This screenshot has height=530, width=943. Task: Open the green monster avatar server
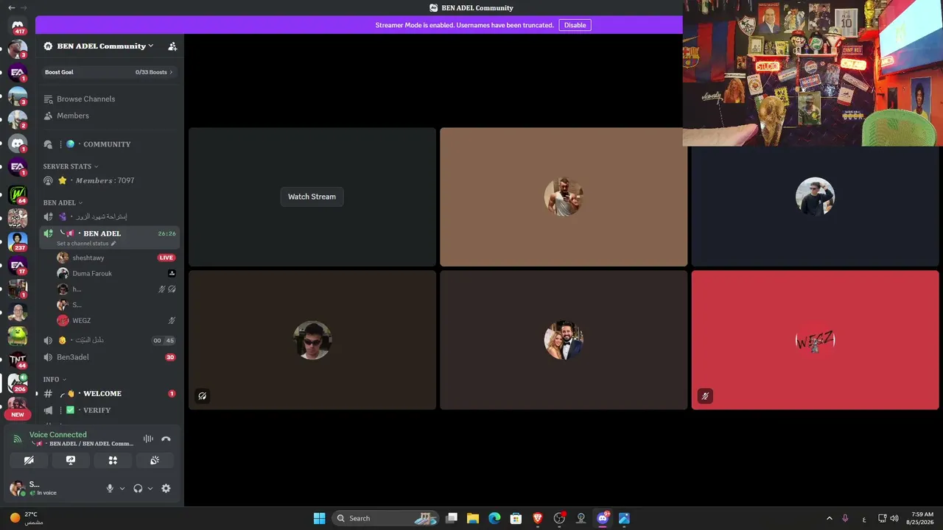(x=18, y=336)
